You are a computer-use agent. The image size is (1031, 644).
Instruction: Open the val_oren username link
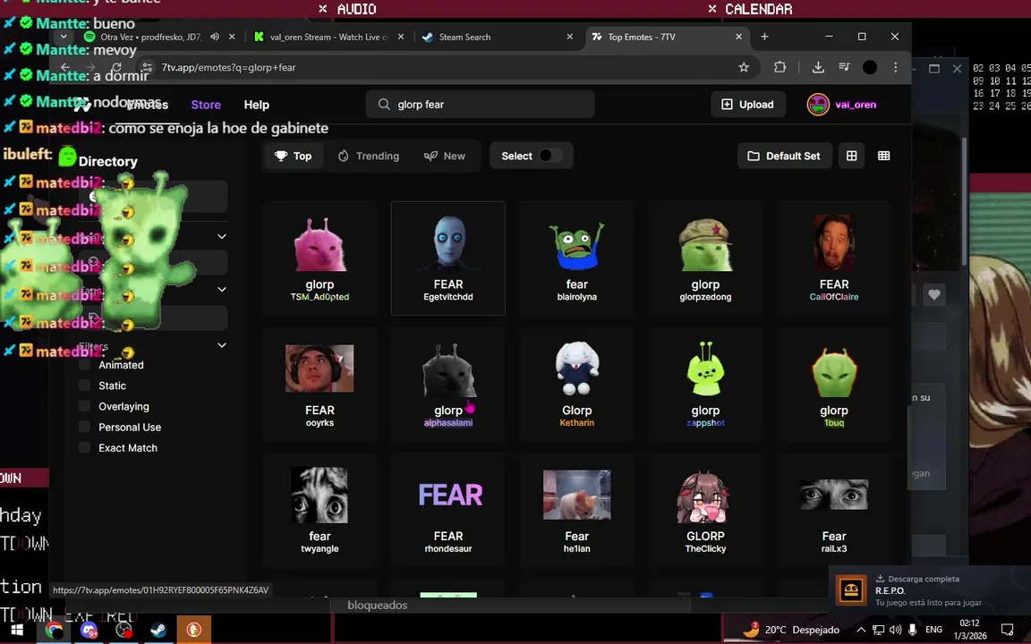(856, 105)
